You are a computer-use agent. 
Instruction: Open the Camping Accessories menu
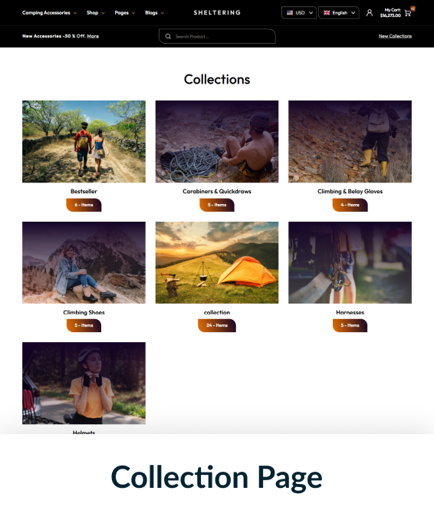click(49, 13)
